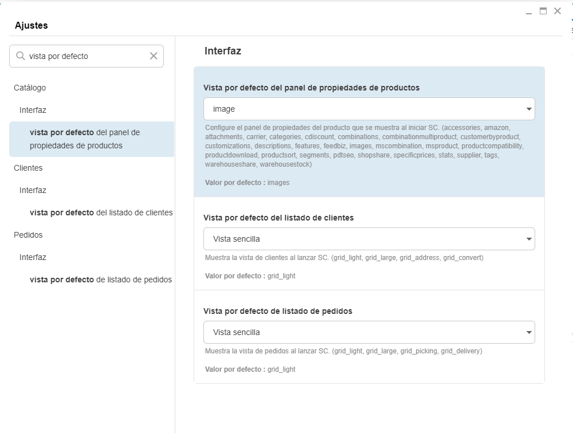Viewport: 573px width, 433px height.
Task: Go to the order list default view result
Action: click(101, 280)
